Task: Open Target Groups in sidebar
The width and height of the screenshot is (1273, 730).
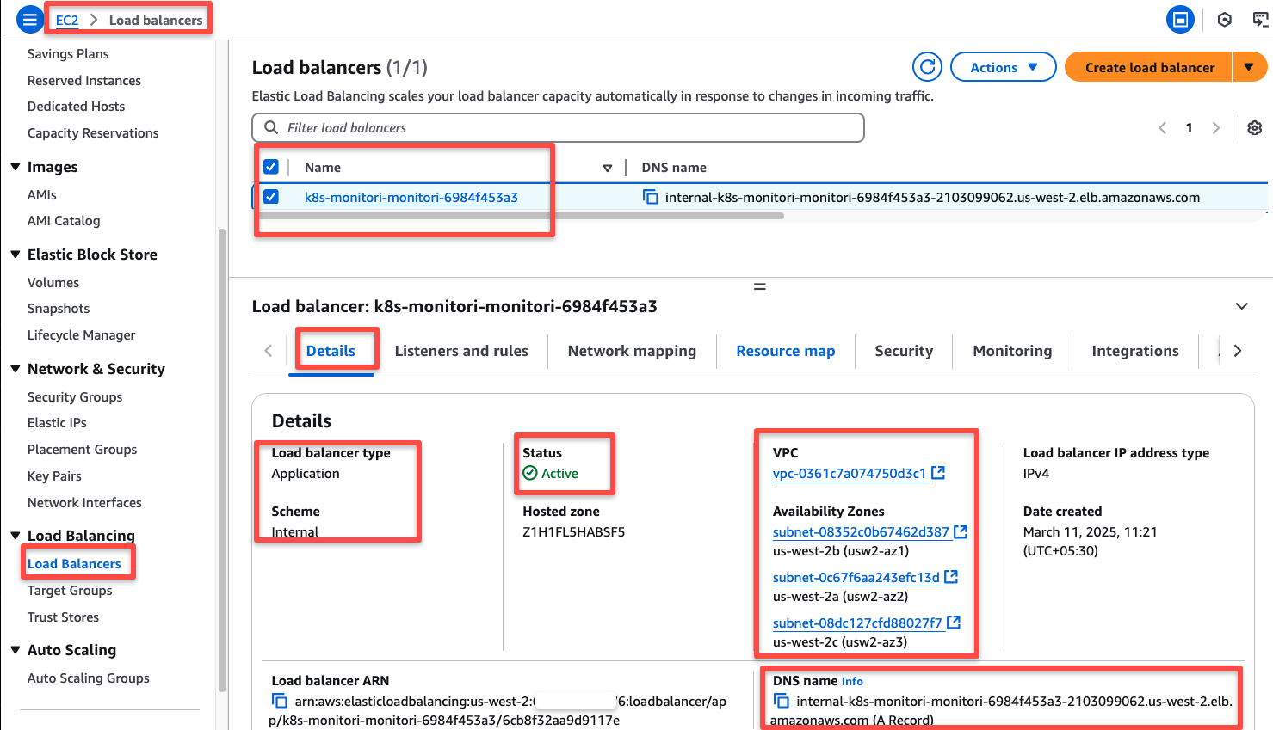Action: (70, 590)
